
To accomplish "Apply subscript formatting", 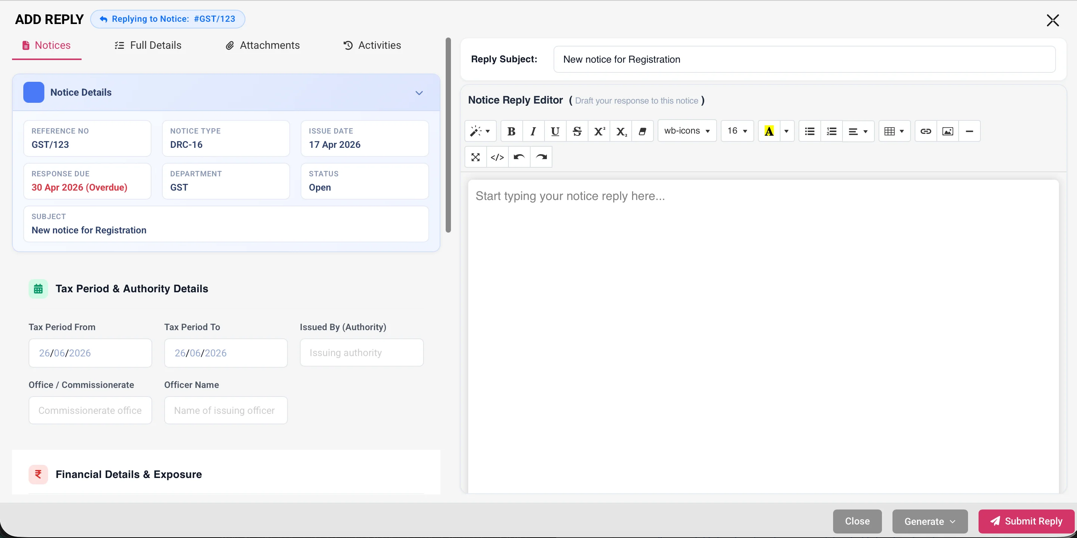I will click(621, 131).
